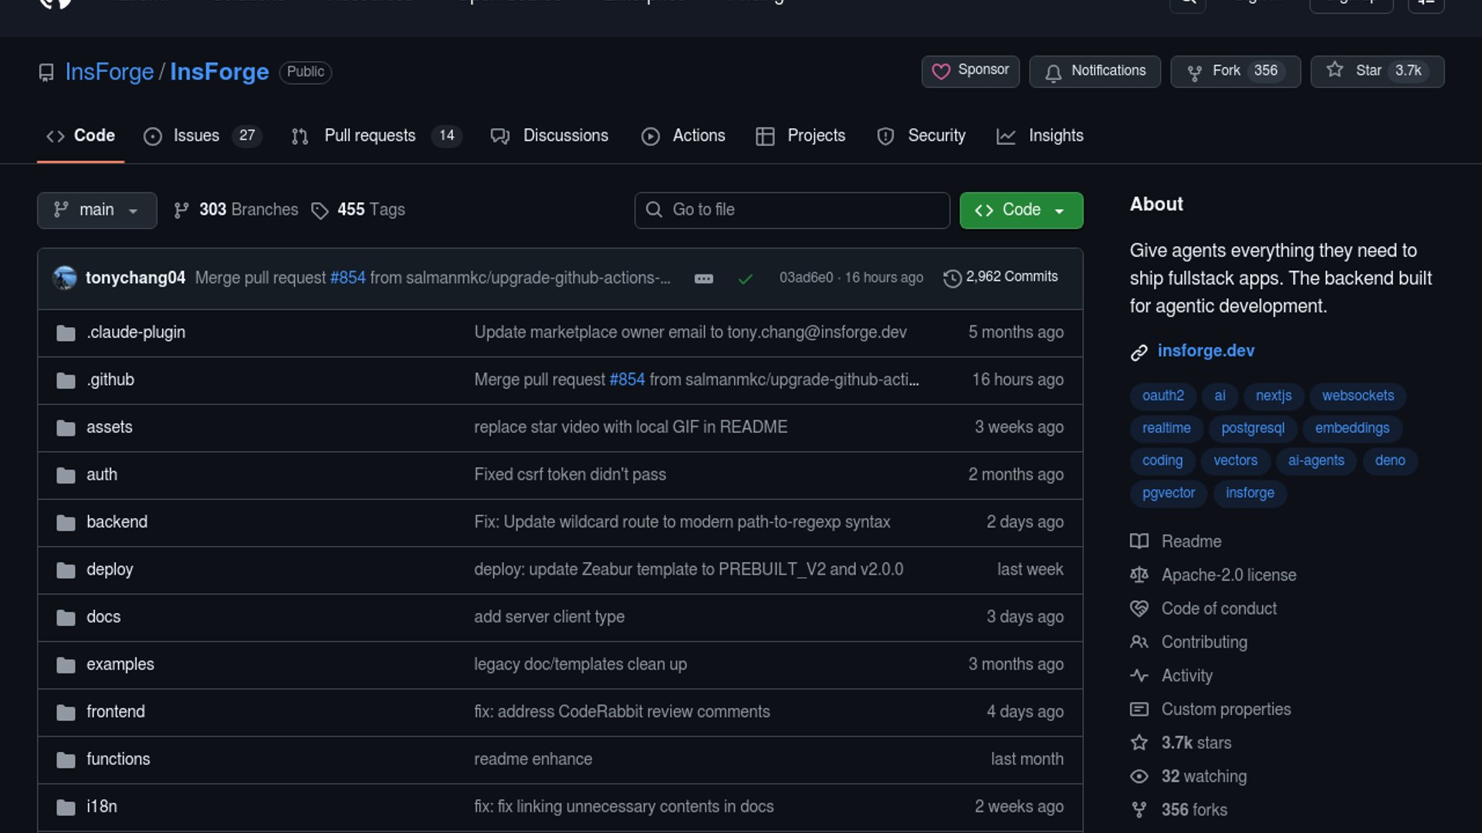Open the Pull requests tab
This screenshot has height=833, width=1482.
point(370,136)
